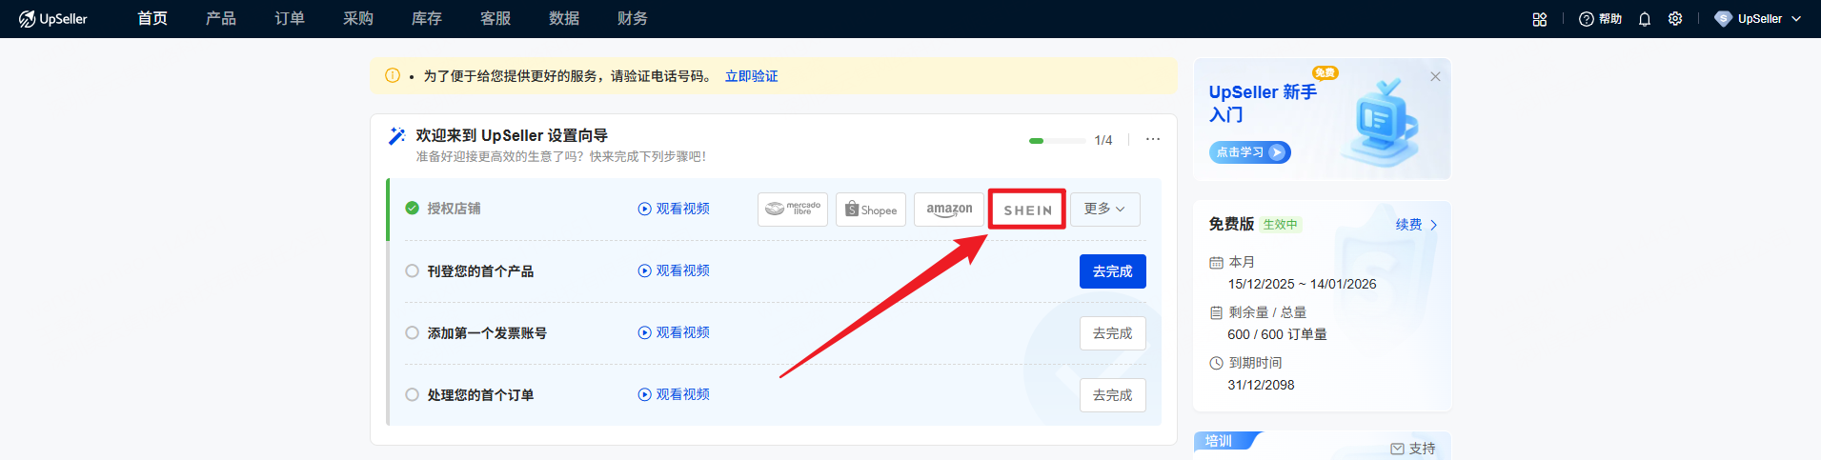Screen dimensions: 1821x460
Task: Open the UpSeller account dropdown
Action: click(1758, 19)
